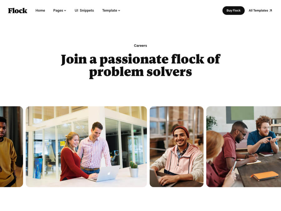The width and height of the screenshot is (281, 211).
Task: Open the Home nav link
Action: (x=40, y=10)
